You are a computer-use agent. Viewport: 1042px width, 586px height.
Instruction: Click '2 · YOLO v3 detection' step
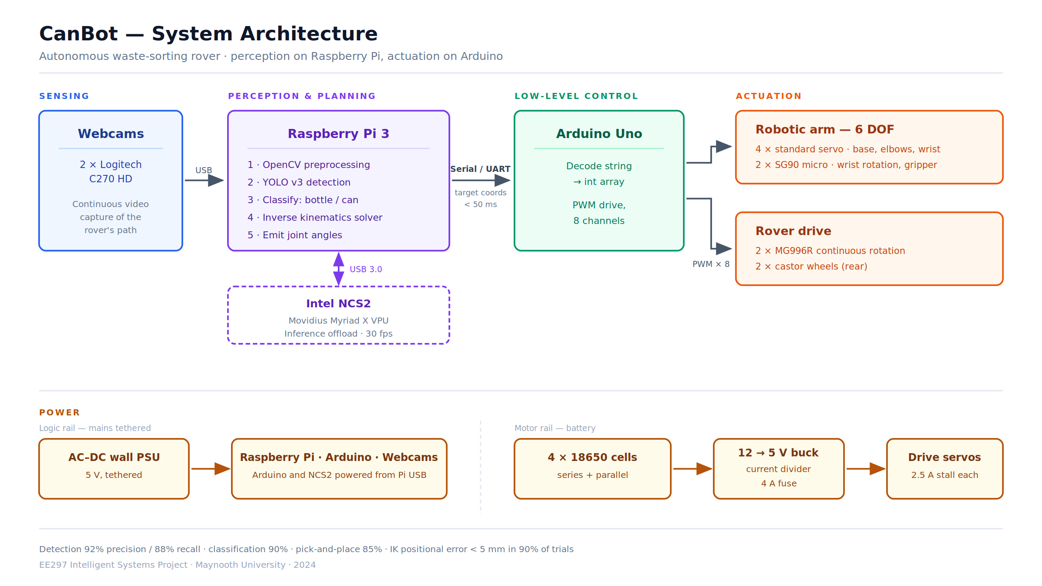[x=299, y=182]
